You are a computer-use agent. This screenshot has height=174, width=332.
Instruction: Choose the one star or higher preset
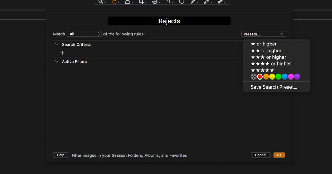[x=264, y=44]
